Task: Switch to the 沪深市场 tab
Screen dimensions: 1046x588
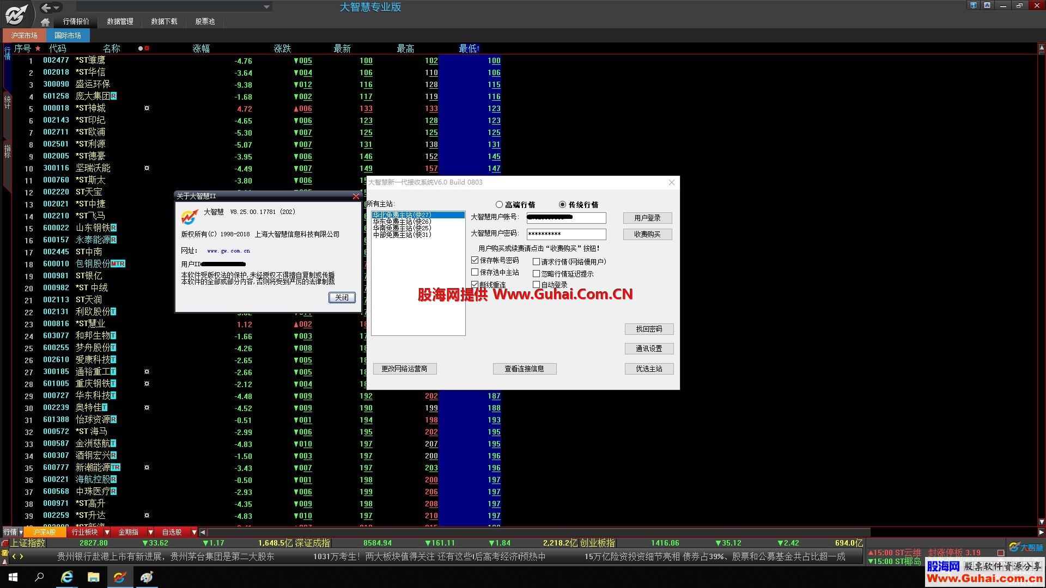Action: coord(25,35)
